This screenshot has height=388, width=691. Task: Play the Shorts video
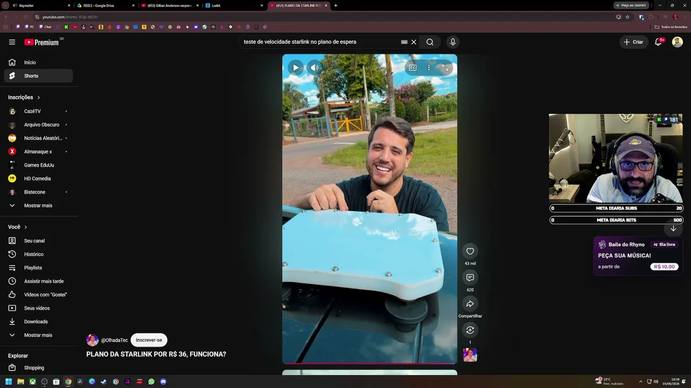pyautogui.click(x=295, y=67)
